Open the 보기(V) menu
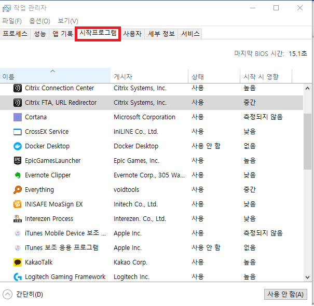 (68, 21)
